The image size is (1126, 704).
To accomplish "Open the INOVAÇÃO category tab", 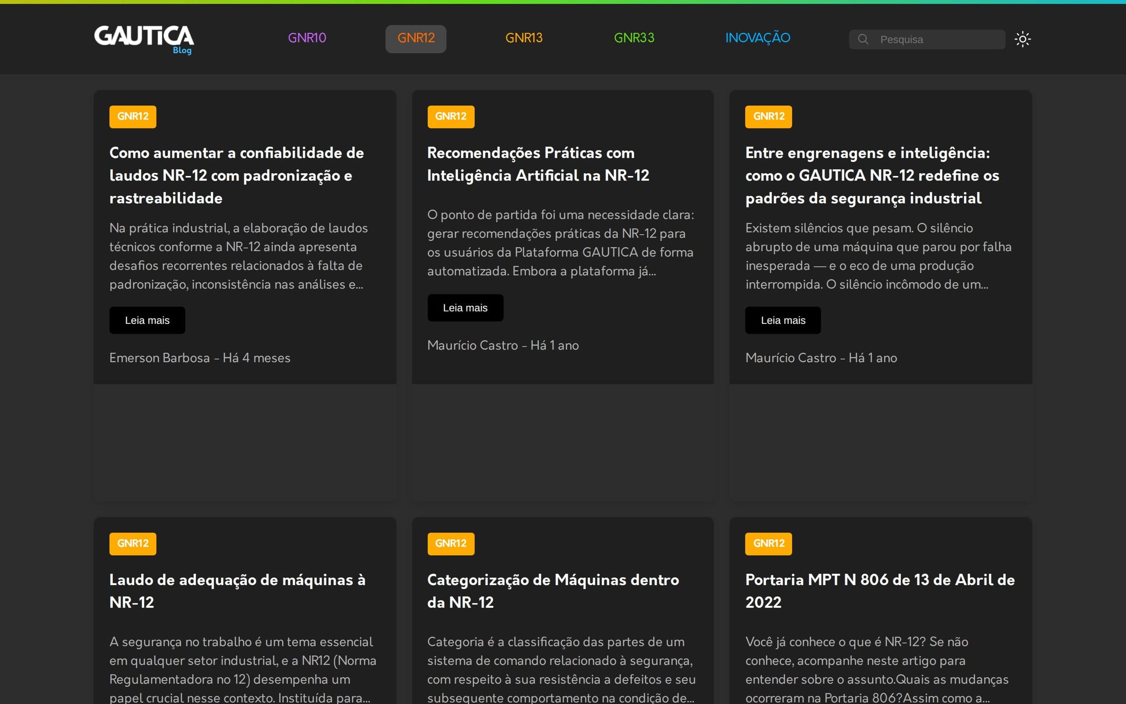I will [757, 38].
